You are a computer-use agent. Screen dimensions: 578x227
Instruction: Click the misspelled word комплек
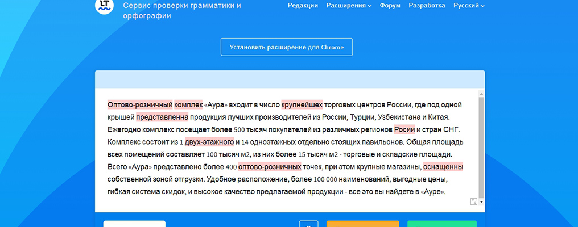188,105
